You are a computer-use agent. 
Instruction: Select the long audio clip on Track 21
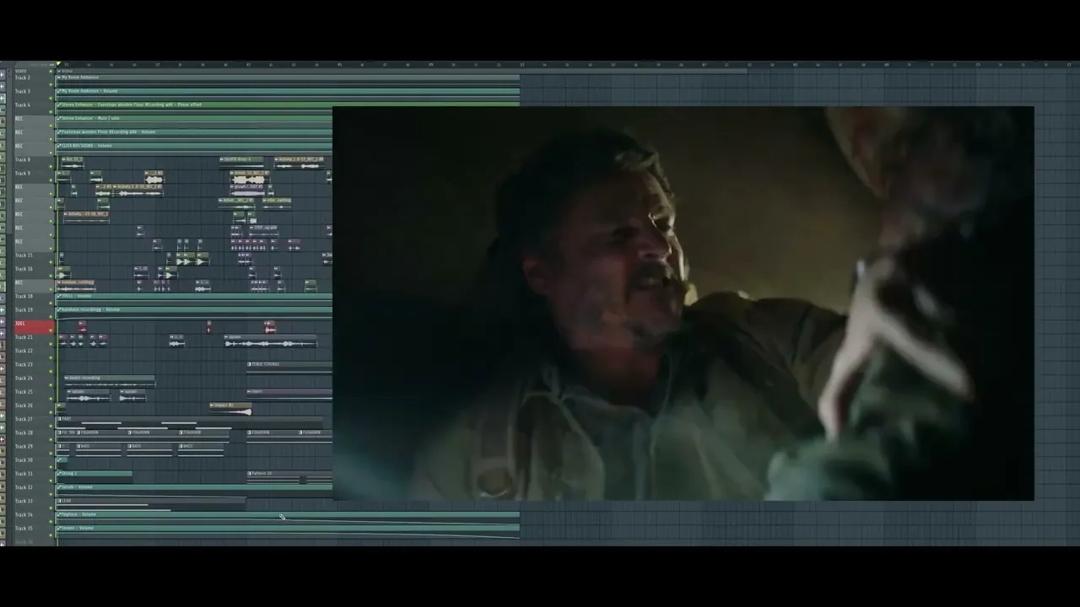pos(270,341)
